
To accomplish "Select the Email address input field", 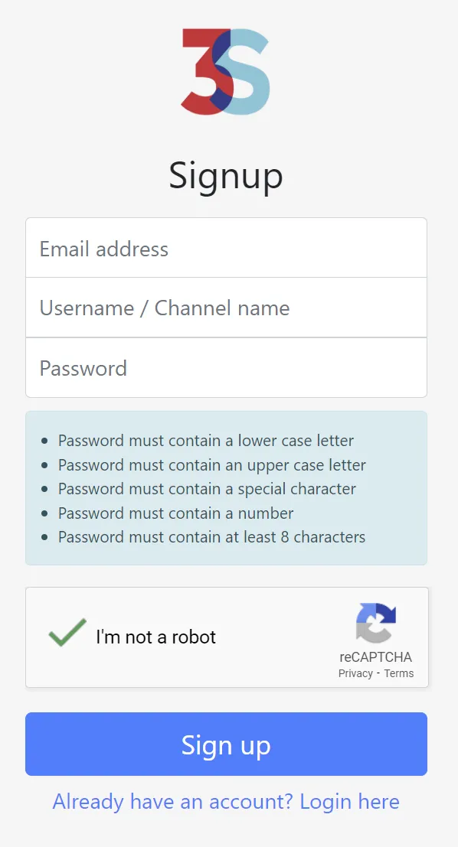I will tap(226, 248).
